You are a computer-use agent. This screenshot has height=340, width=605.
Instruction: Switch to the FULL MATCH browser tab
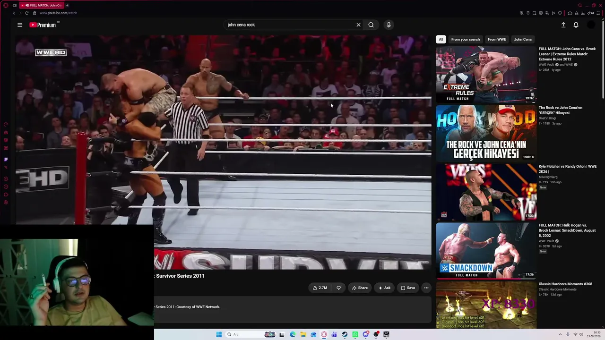42,5
